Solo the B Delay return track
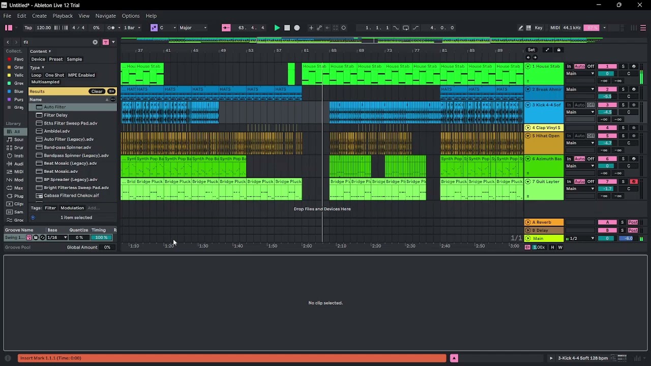 tap(622, 230)
